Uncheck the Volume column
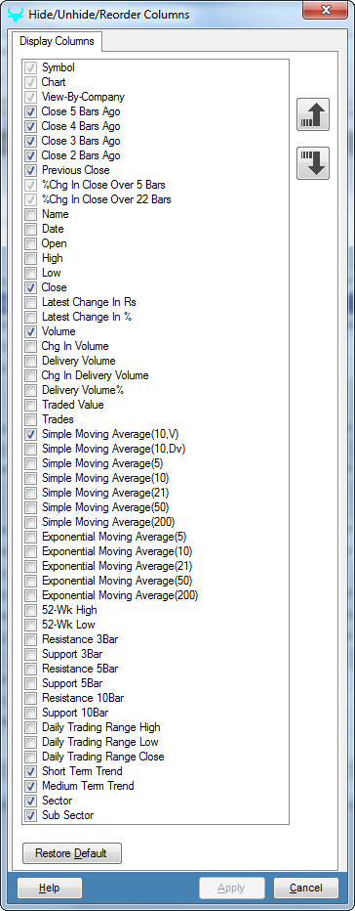Image resolution: width=355 pixels, height=911 pixels. pos(31,331)
